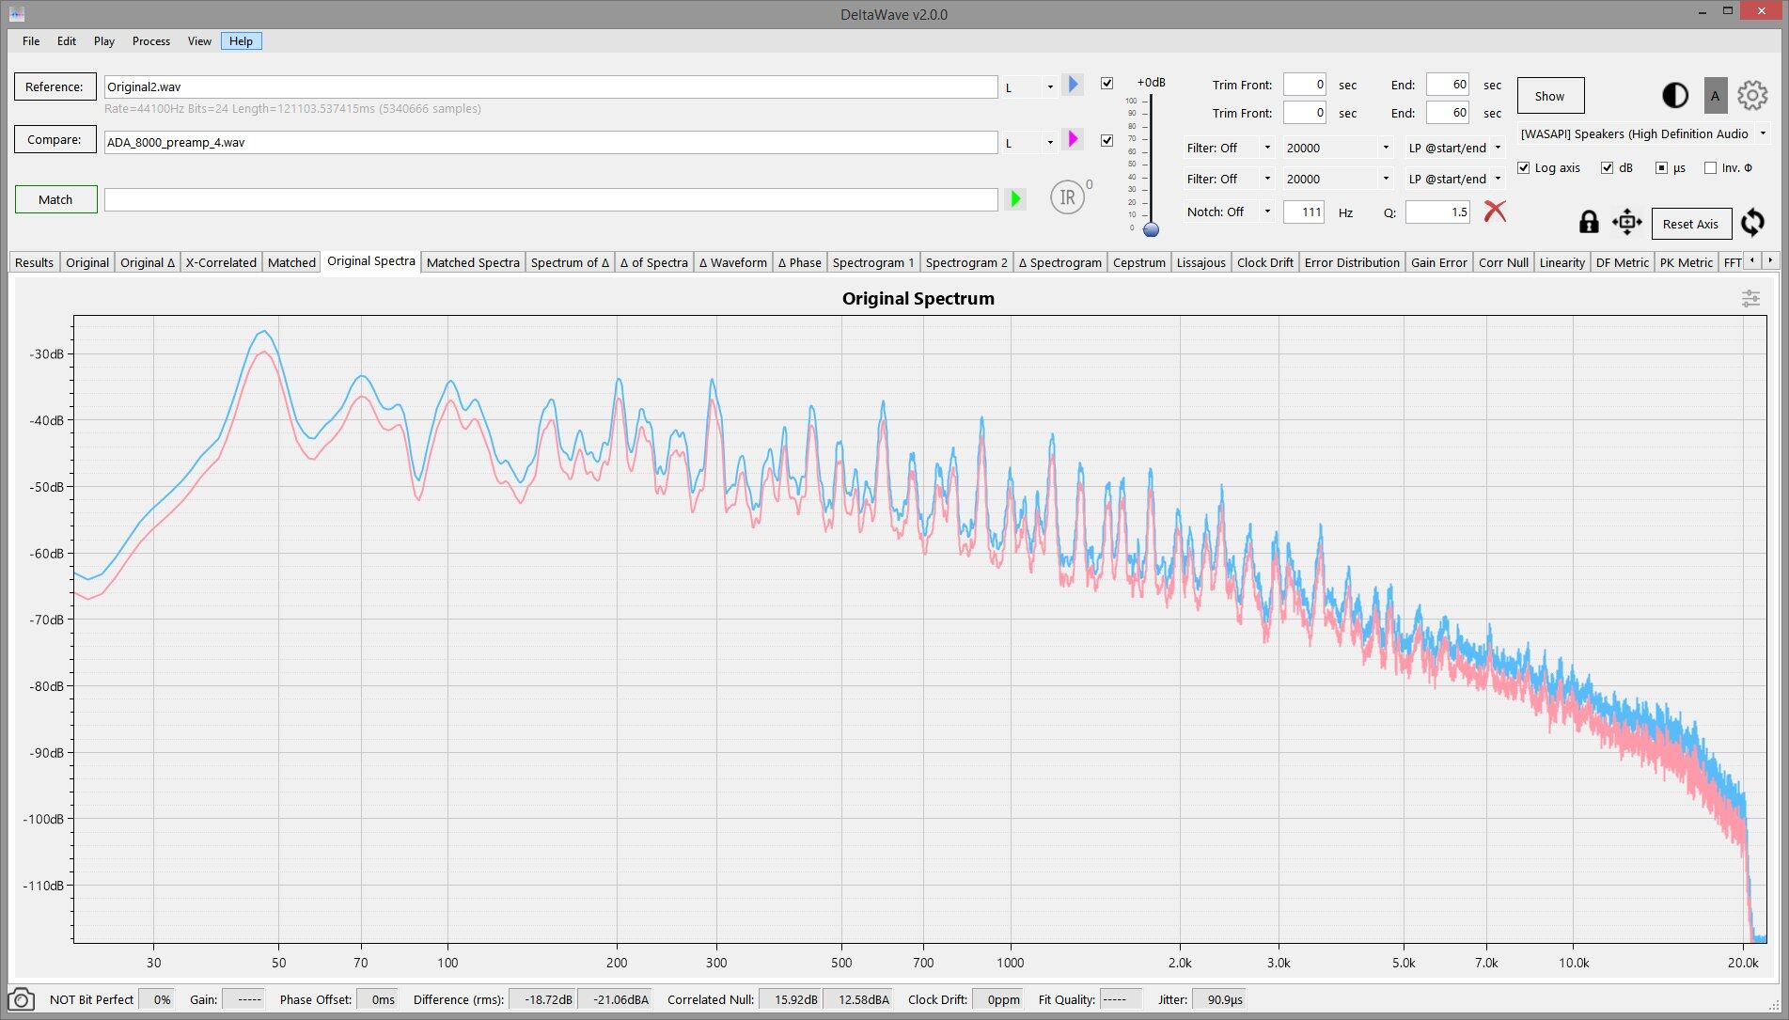The height and width of the screenshot is (1020, 1789).
Task: Expand the second Filter: Off dropdown
Action: [1228, 179]
